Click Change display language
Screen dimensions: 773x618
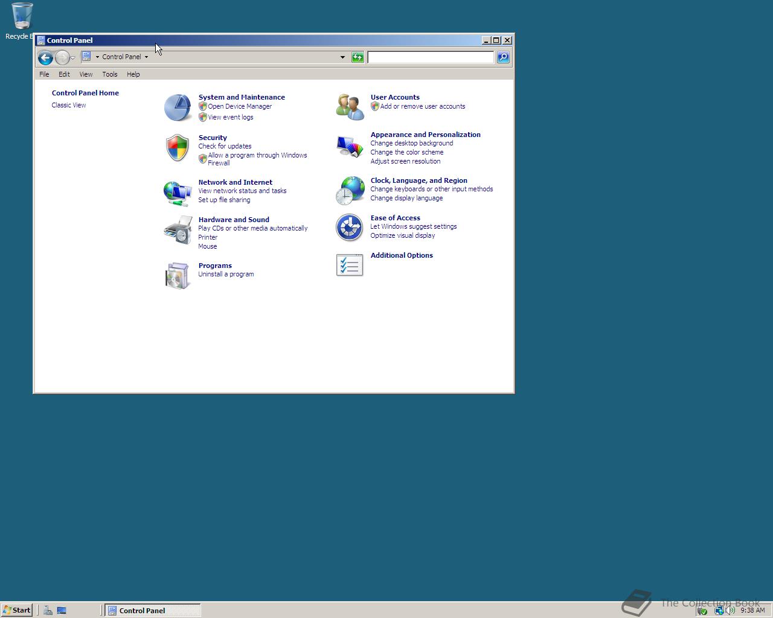pos(406,198)
